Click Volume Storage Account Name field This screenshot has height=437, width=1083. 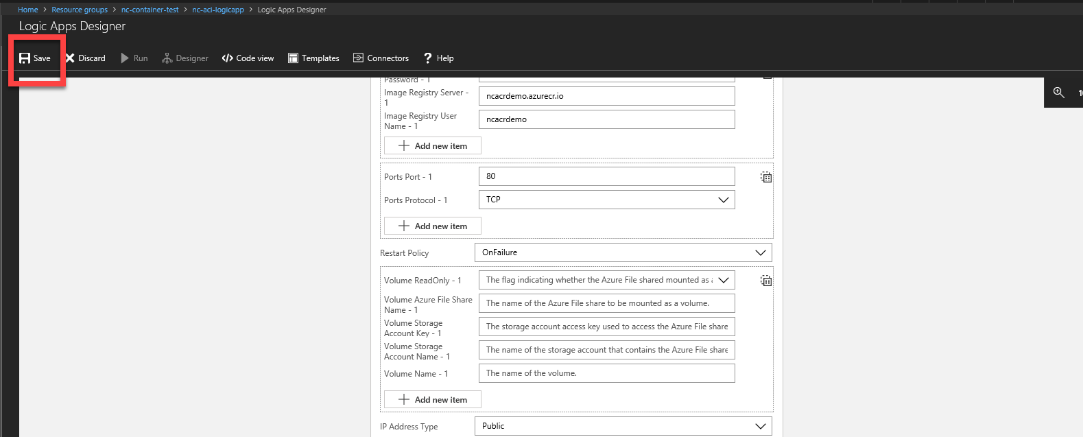pos(606,350)
